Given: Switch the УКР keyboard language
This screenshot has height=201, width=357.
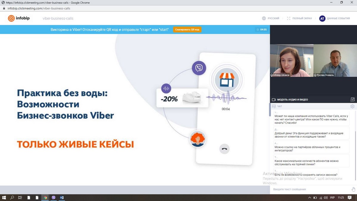Looking at the screenshot, I should [x=333, y=197].
